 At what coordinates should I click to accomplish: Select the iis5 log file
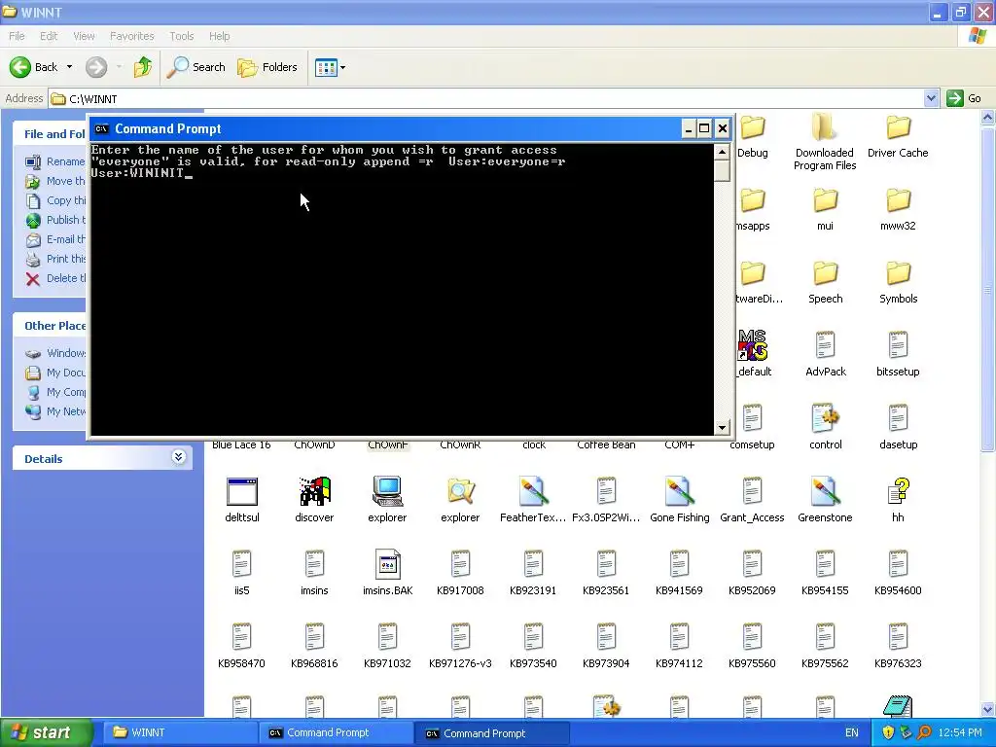[242, 564]
